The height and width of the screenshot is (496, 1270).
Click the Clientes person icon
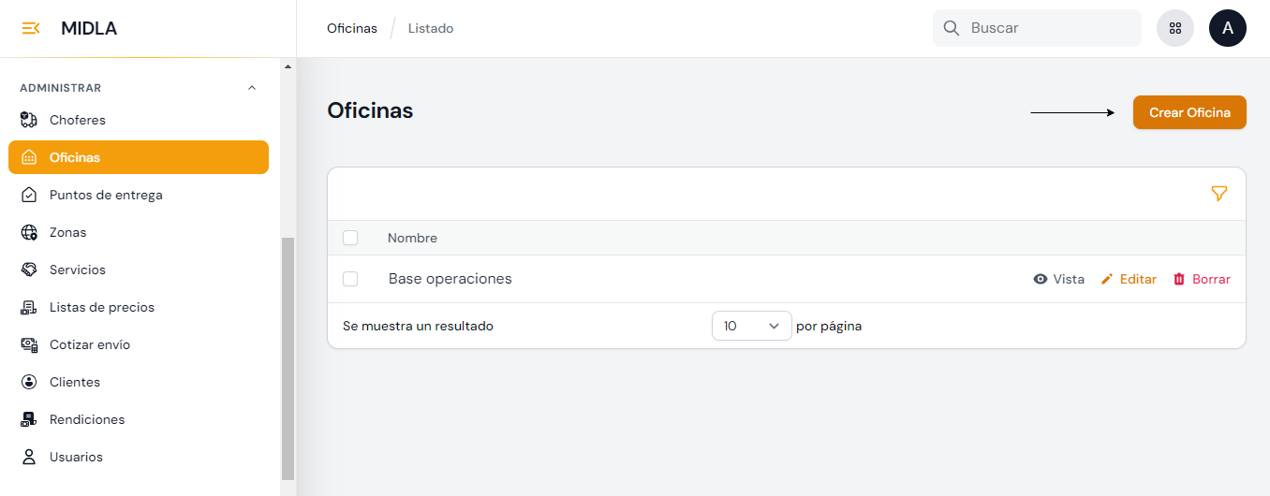(29, 382)
